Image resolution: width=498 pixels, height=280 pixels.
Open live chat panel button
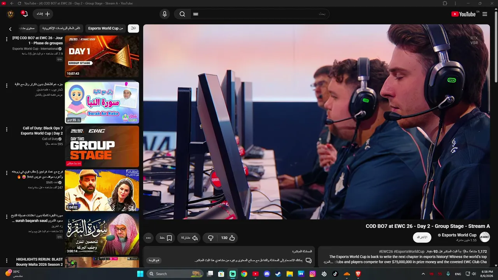tap(154, 260)
